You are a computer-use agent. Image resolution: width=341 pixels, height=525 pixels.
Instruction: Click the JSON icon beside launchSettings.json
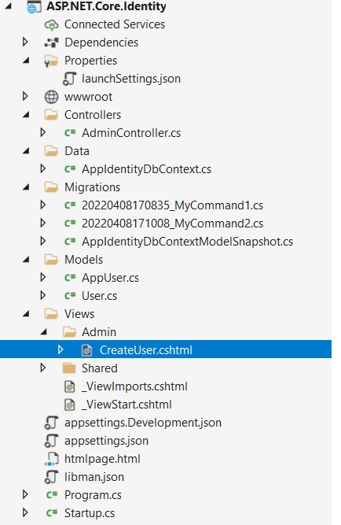pos(69,79)
